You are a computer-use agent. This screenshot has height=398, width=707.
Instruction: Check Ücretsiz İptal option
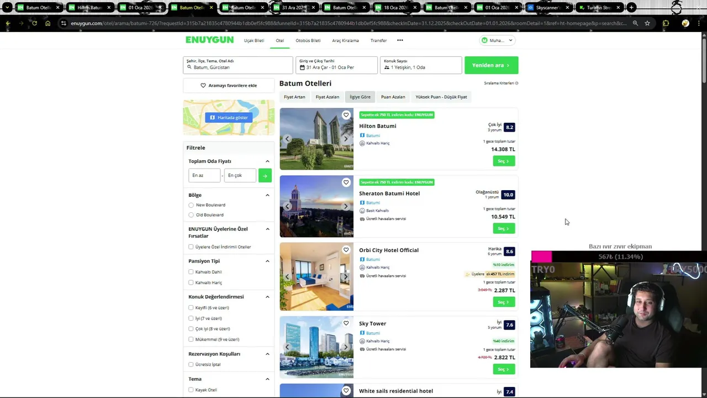(x=191, y=365)
